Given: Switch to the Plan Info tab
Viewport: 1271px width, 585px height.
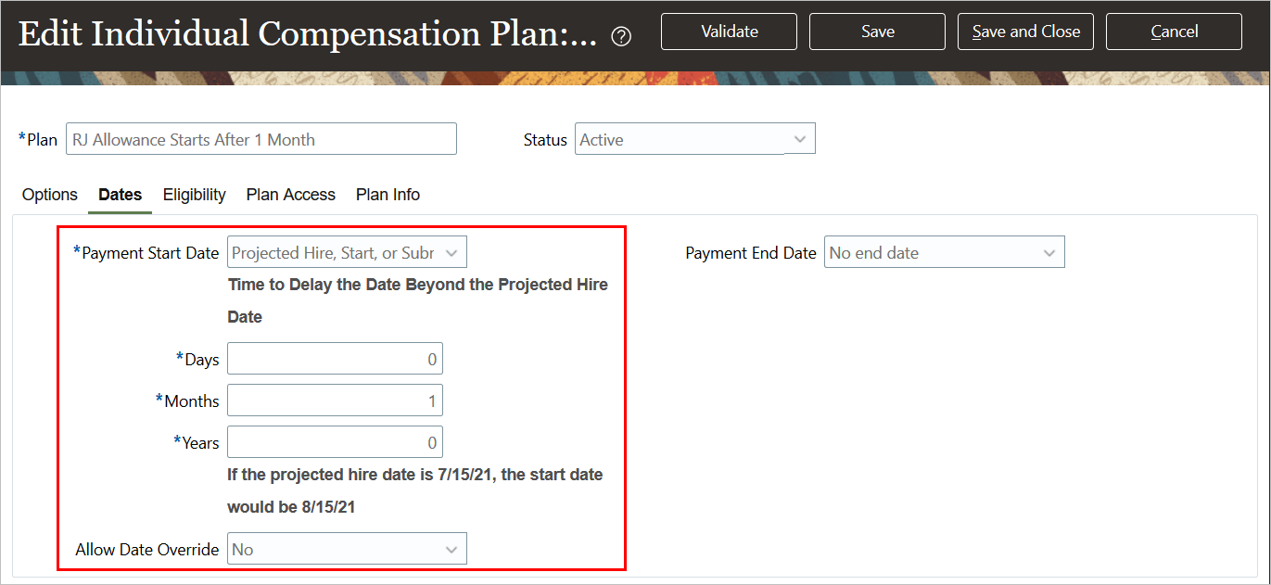Looking at the screenshot, I should click(388, 195).
